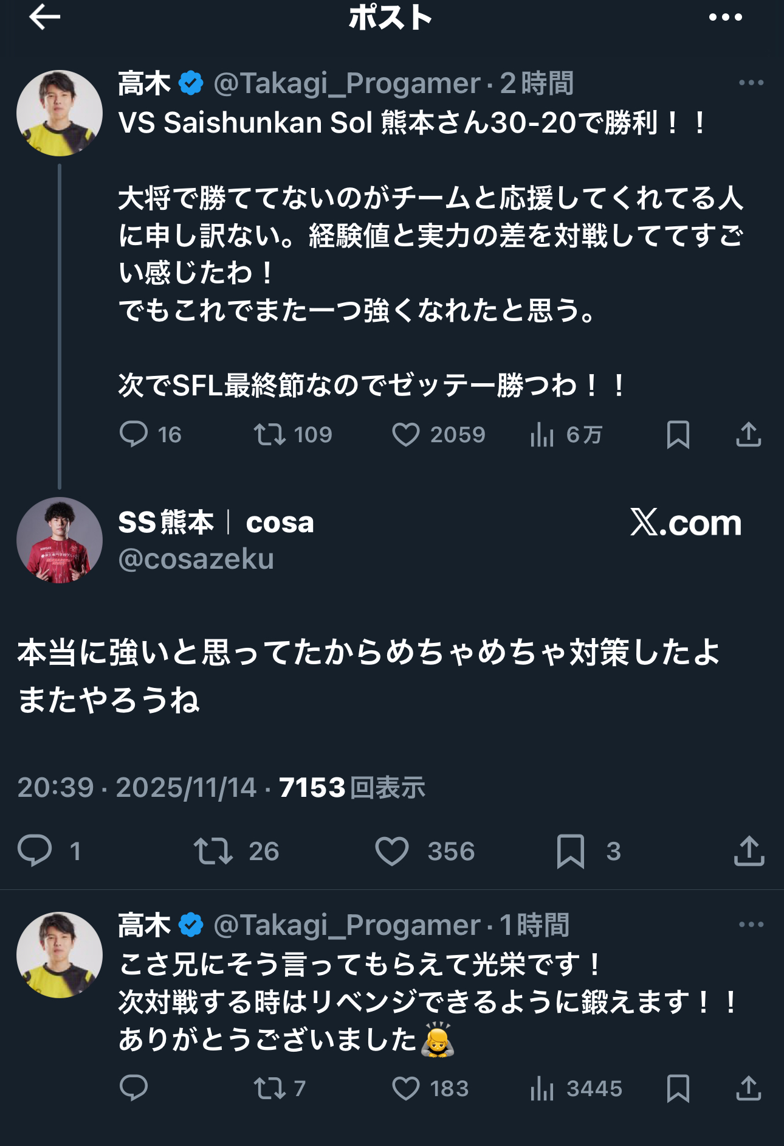This screenshot has width=784, height=1146.
Task: Reply to the top post with 16 comments
Action: tap(134, 434)
